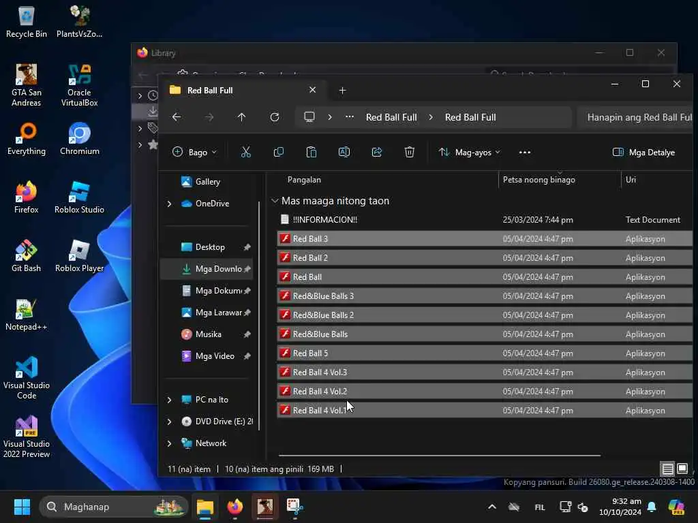Open Desktop in navigation pane
This screenshot has height=523, width=698.
tap(209, 247)
